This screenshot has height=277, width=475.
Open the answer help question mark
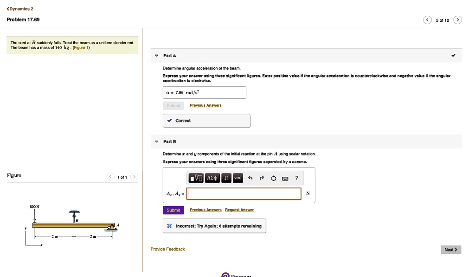click(296, 178)
